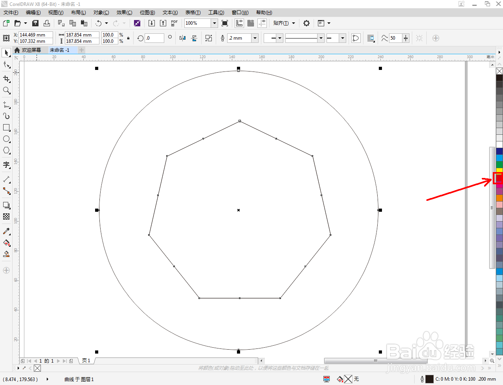503x385 pixels.
Task: Click the Paste clipboard icon
Action: coord(84,23)
